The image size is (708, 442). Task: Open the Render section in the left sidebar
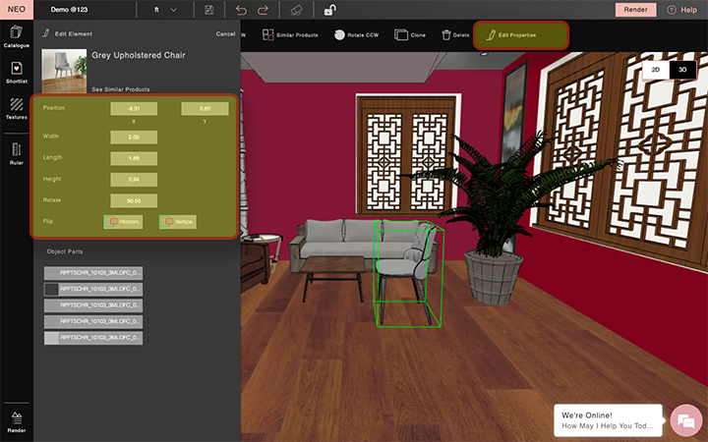[17, 421]
